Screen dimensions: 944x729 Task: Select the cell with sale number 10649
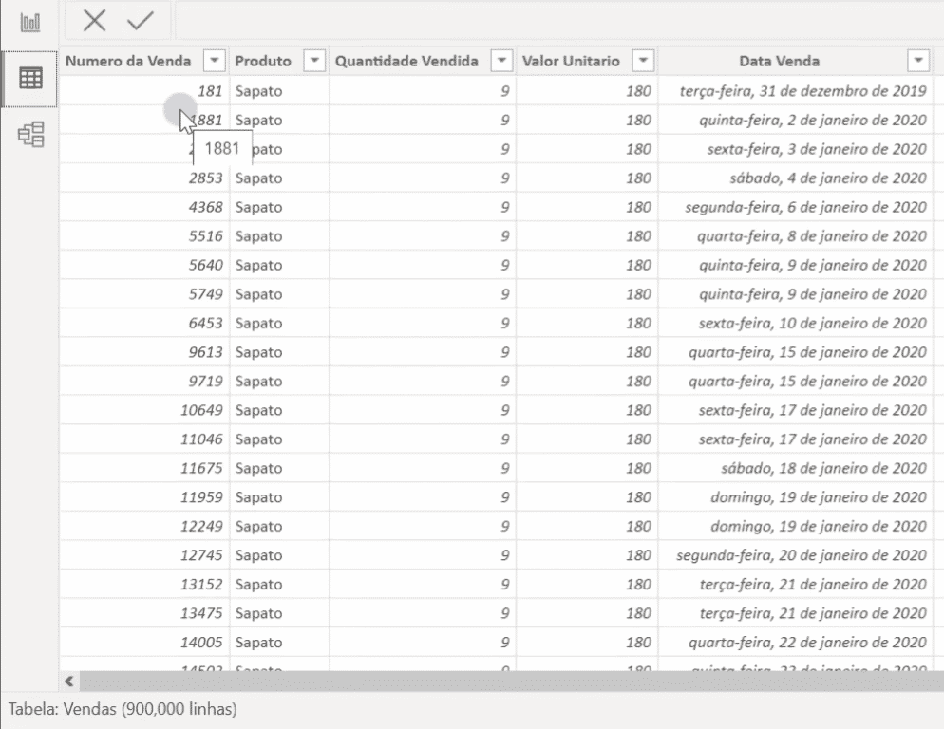click(x=144, y=410)
